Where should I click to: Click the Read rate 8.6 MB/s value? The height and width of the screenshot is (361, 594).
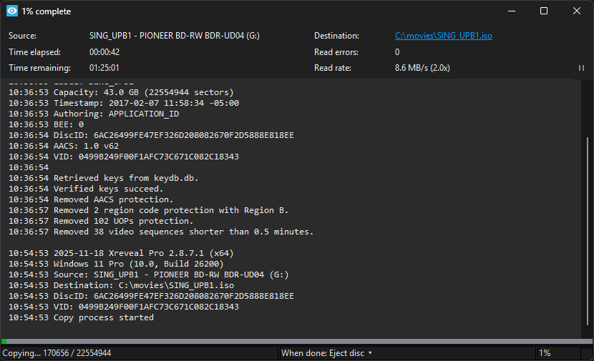pos(422,68)
